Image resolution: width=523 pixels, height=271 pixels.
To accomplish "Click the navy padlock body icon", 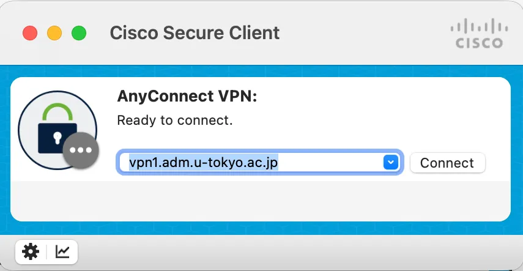I will [57, 138].
